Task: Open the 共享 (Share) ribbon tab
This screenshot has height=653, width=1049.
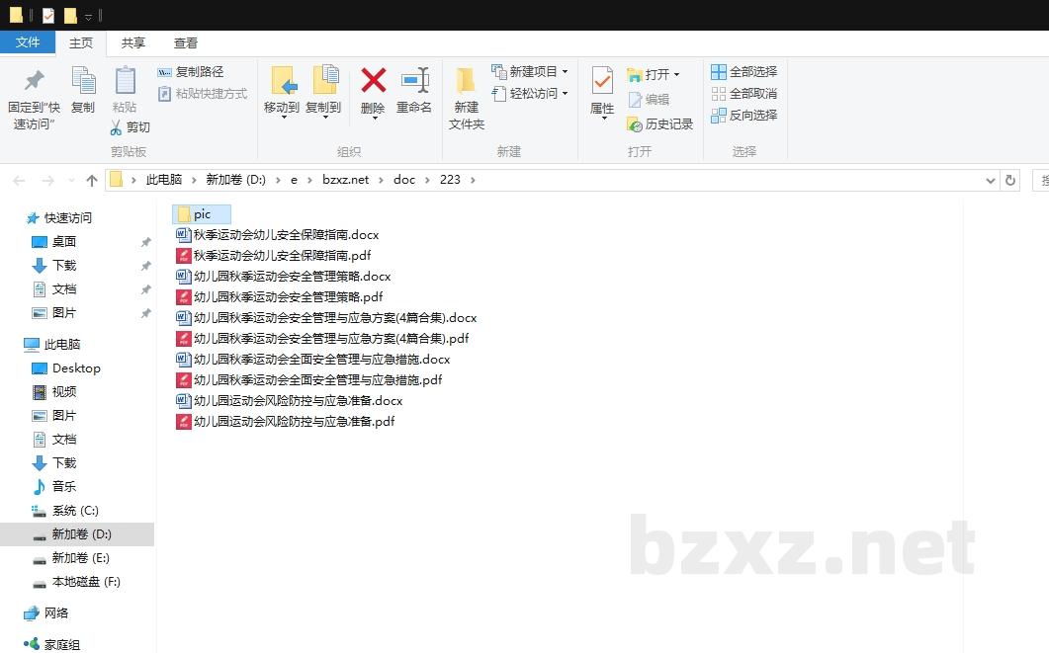Action: coord(132,42)
